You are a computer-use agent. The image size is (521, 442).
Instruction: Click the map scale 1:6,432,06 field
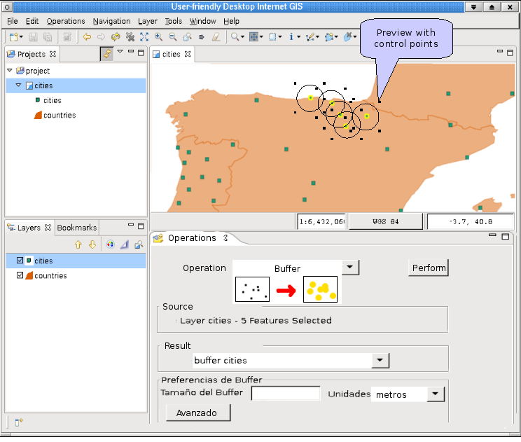click(321, 221)
